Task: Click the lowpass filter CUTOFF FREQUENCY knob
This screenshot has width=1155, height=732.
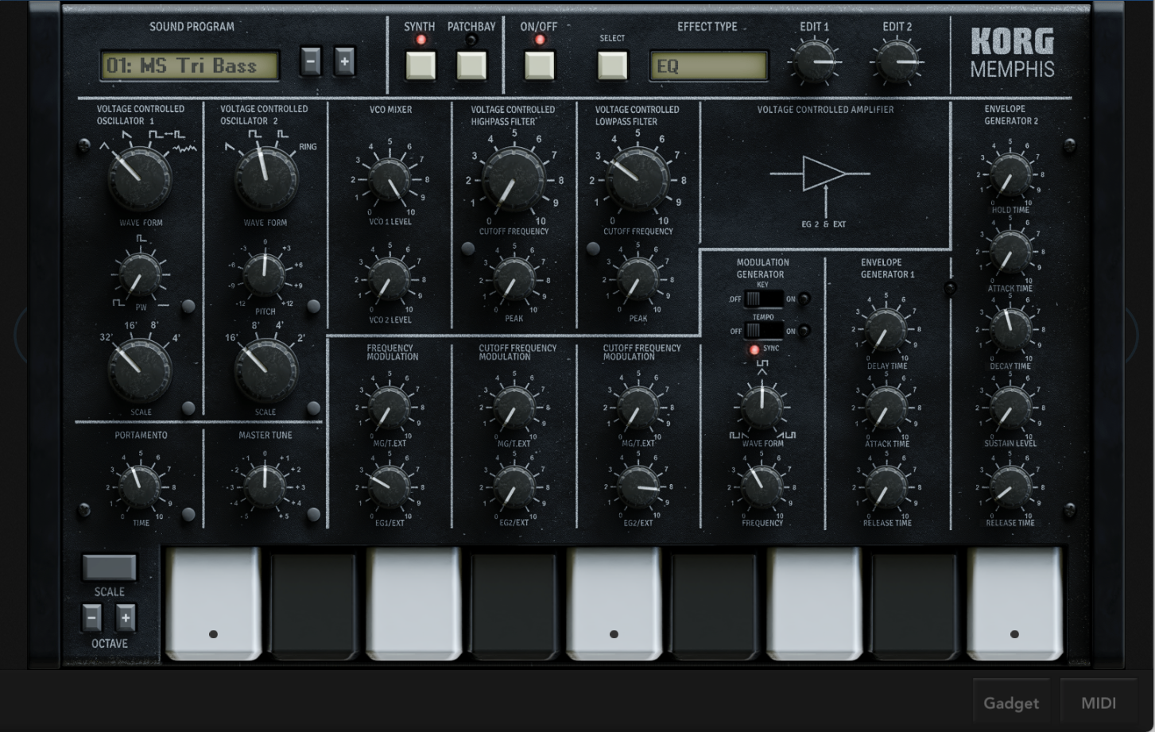Action: tap(638, 179)
